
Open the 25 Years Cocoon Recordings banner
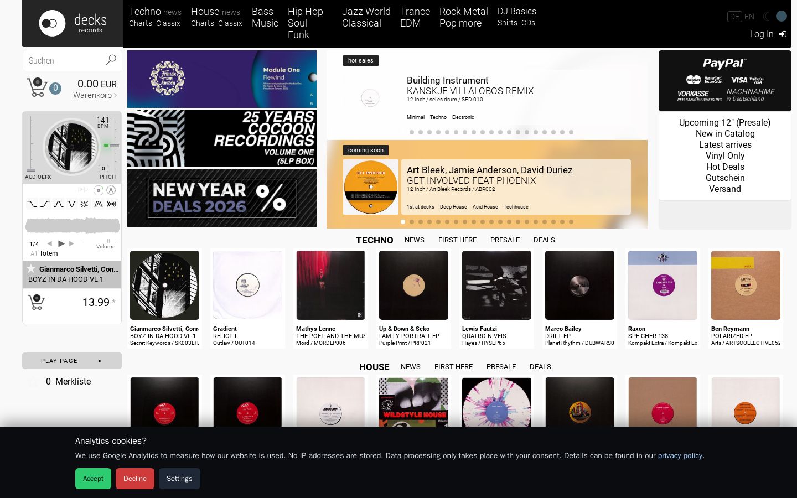(x=222, y=138)
